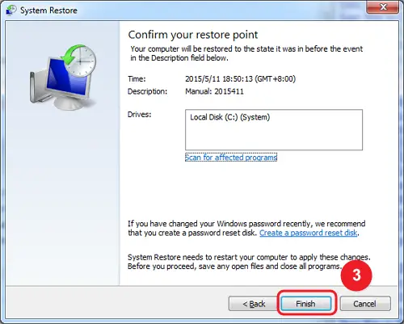Click Finish to confirm the restore point

305,304
